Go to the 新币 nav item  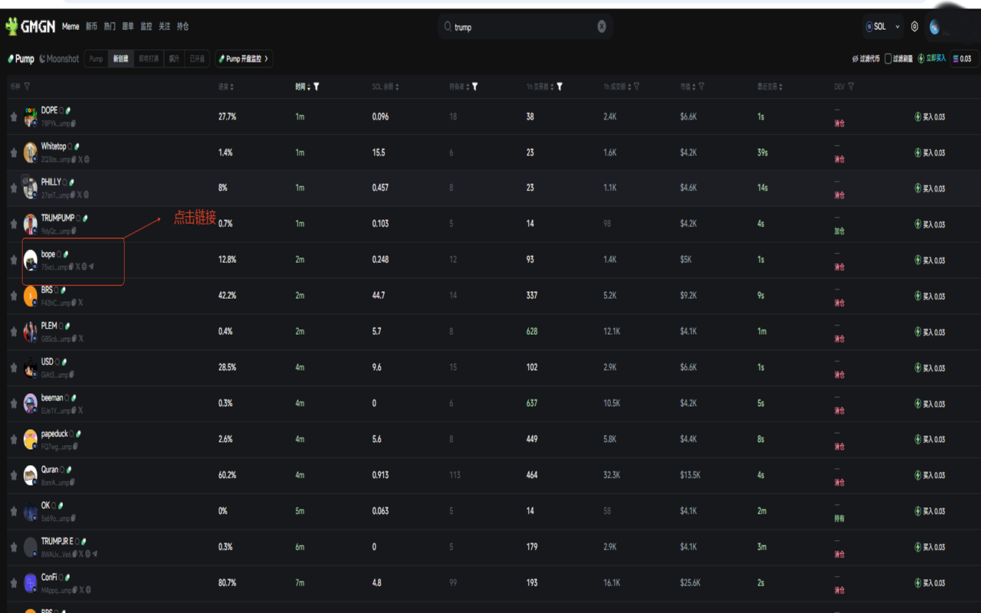tap(91, 27)
